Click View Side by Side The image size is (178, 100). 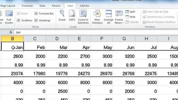pos(155,12)
